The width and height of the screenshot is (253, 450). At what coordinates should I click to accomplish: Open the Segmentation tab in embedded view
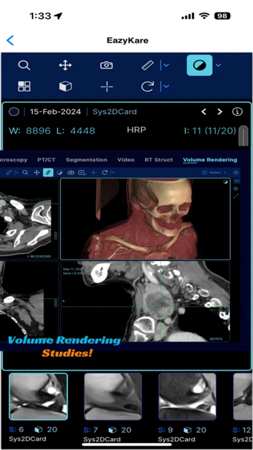point(86,160)
